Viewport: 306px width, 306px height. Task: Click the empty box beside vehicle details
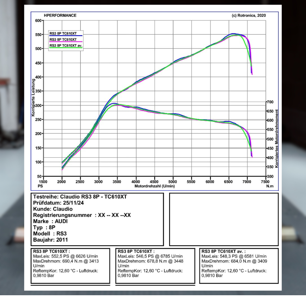click(x=224, y=219)
